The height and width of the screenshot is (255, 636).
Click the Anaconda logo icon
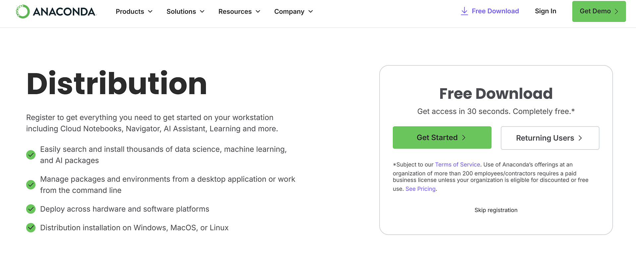point(23,12)
